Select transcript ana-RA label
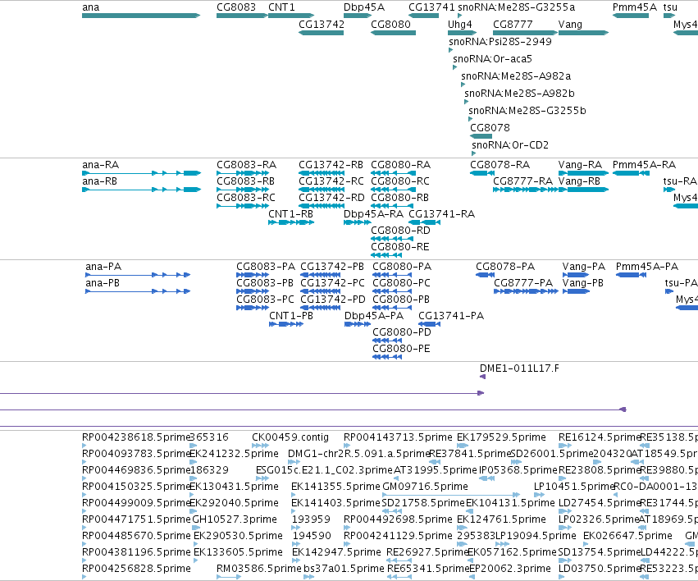This screenshot has width=698, height=581. pos(101,165)
